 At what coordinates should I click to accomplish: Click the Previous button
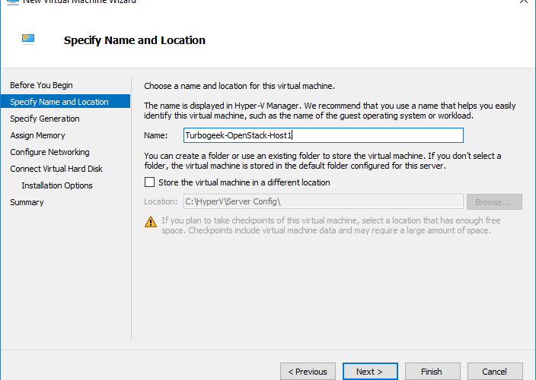tap(308, 371)
